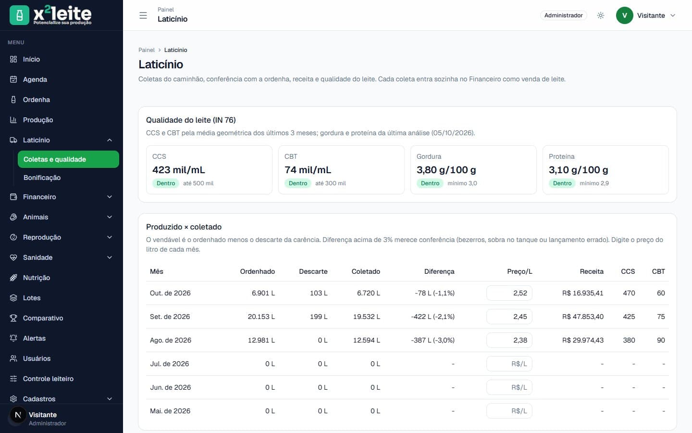
Task: Click the Jul. de 2026 price field
Action: coord(509,364)
